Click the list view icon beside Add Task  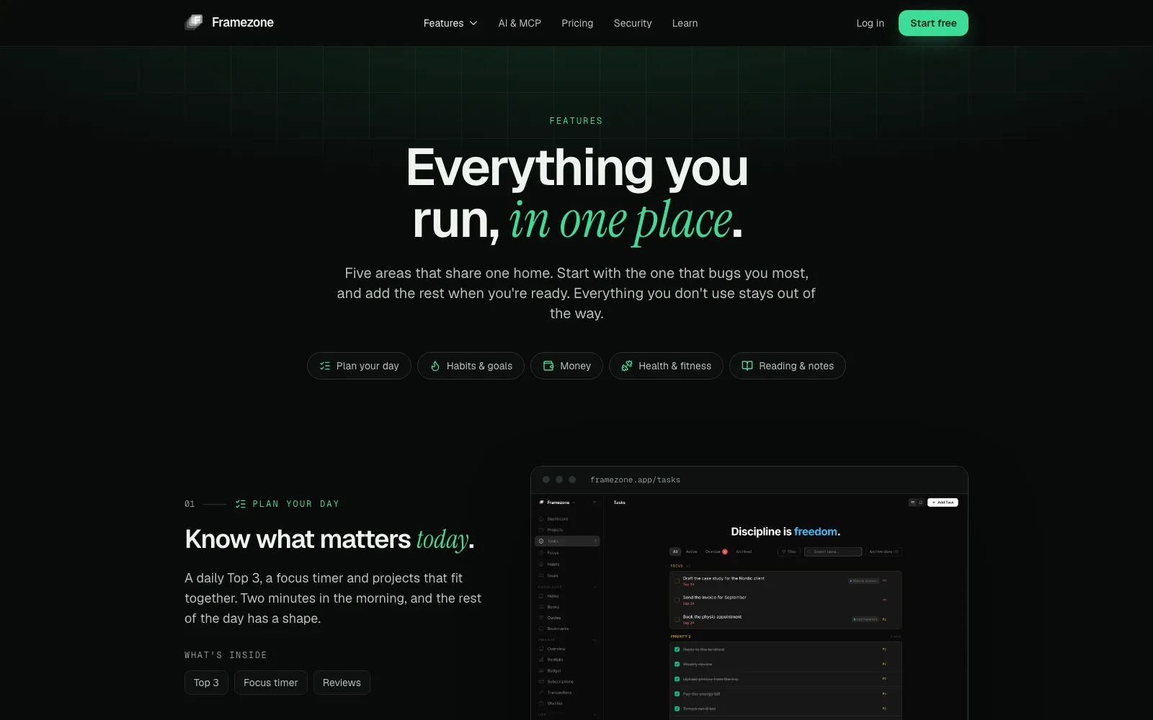912,503
